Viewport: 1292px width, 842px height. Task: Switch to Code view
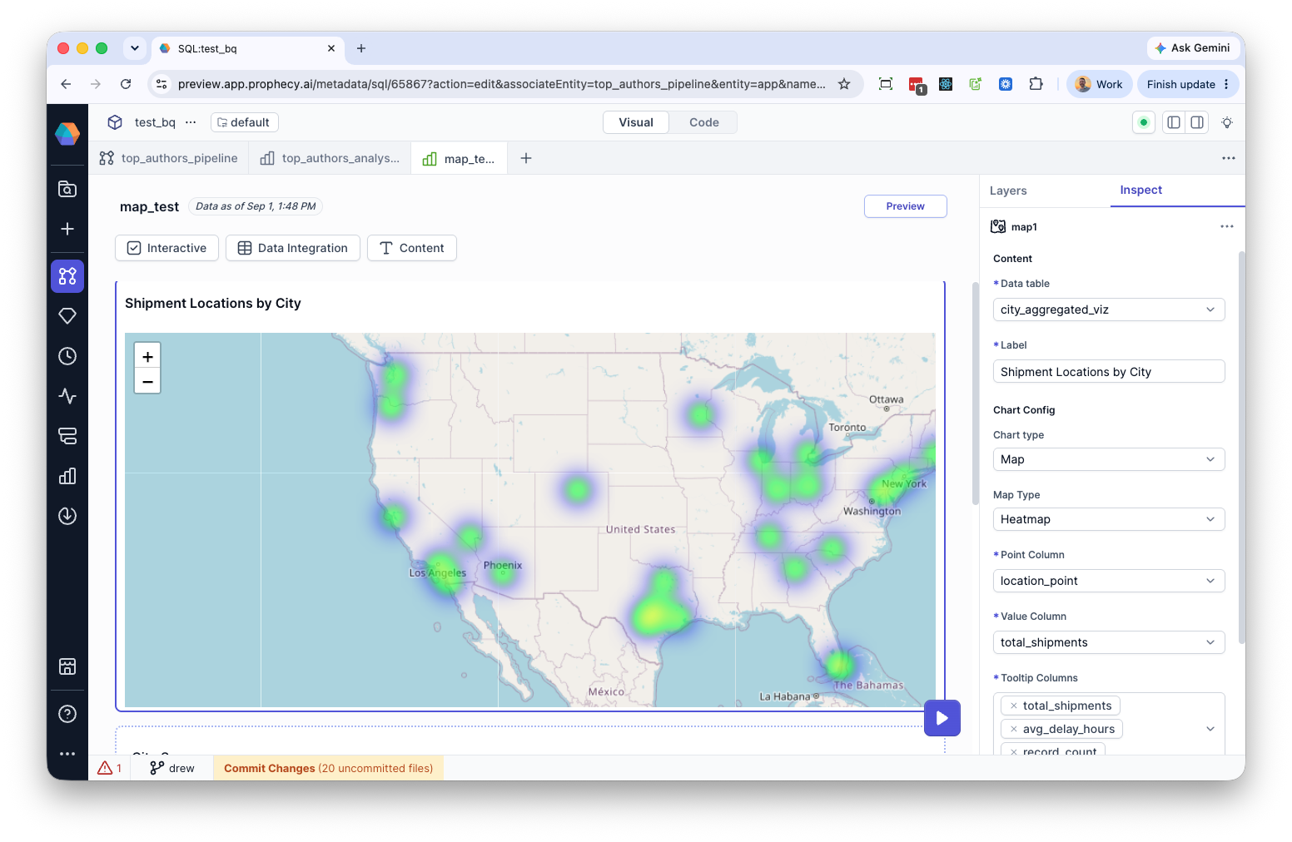pos(703,122)
